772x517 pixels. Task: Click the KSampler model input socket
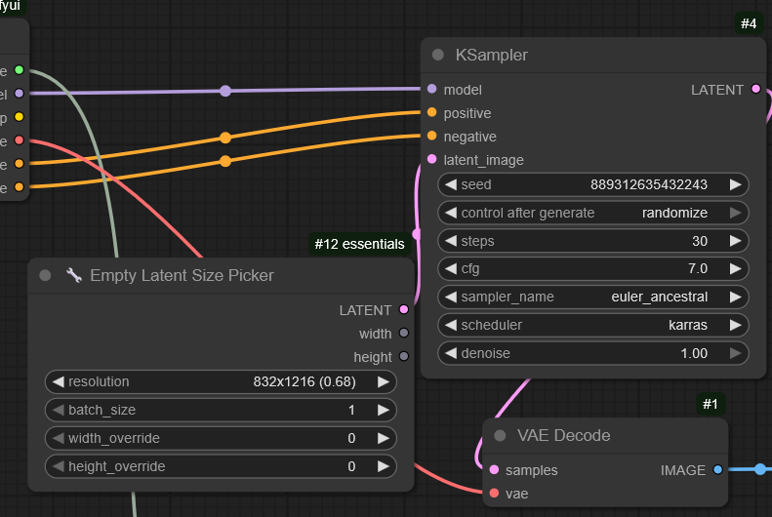click(431, 90)
